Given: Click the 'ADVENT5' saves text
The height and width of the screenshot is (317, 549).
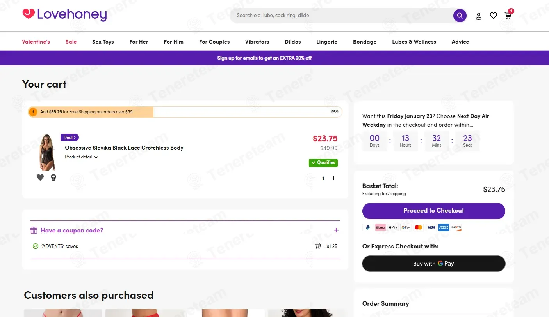Looking at the screenshot, I should point(60,246).
